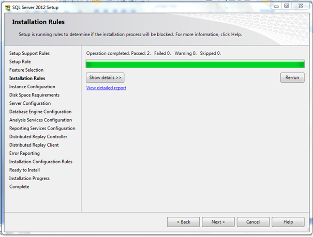Proceed with the Next button
This screenshot has height=237, width=313.
pos(218,222)
